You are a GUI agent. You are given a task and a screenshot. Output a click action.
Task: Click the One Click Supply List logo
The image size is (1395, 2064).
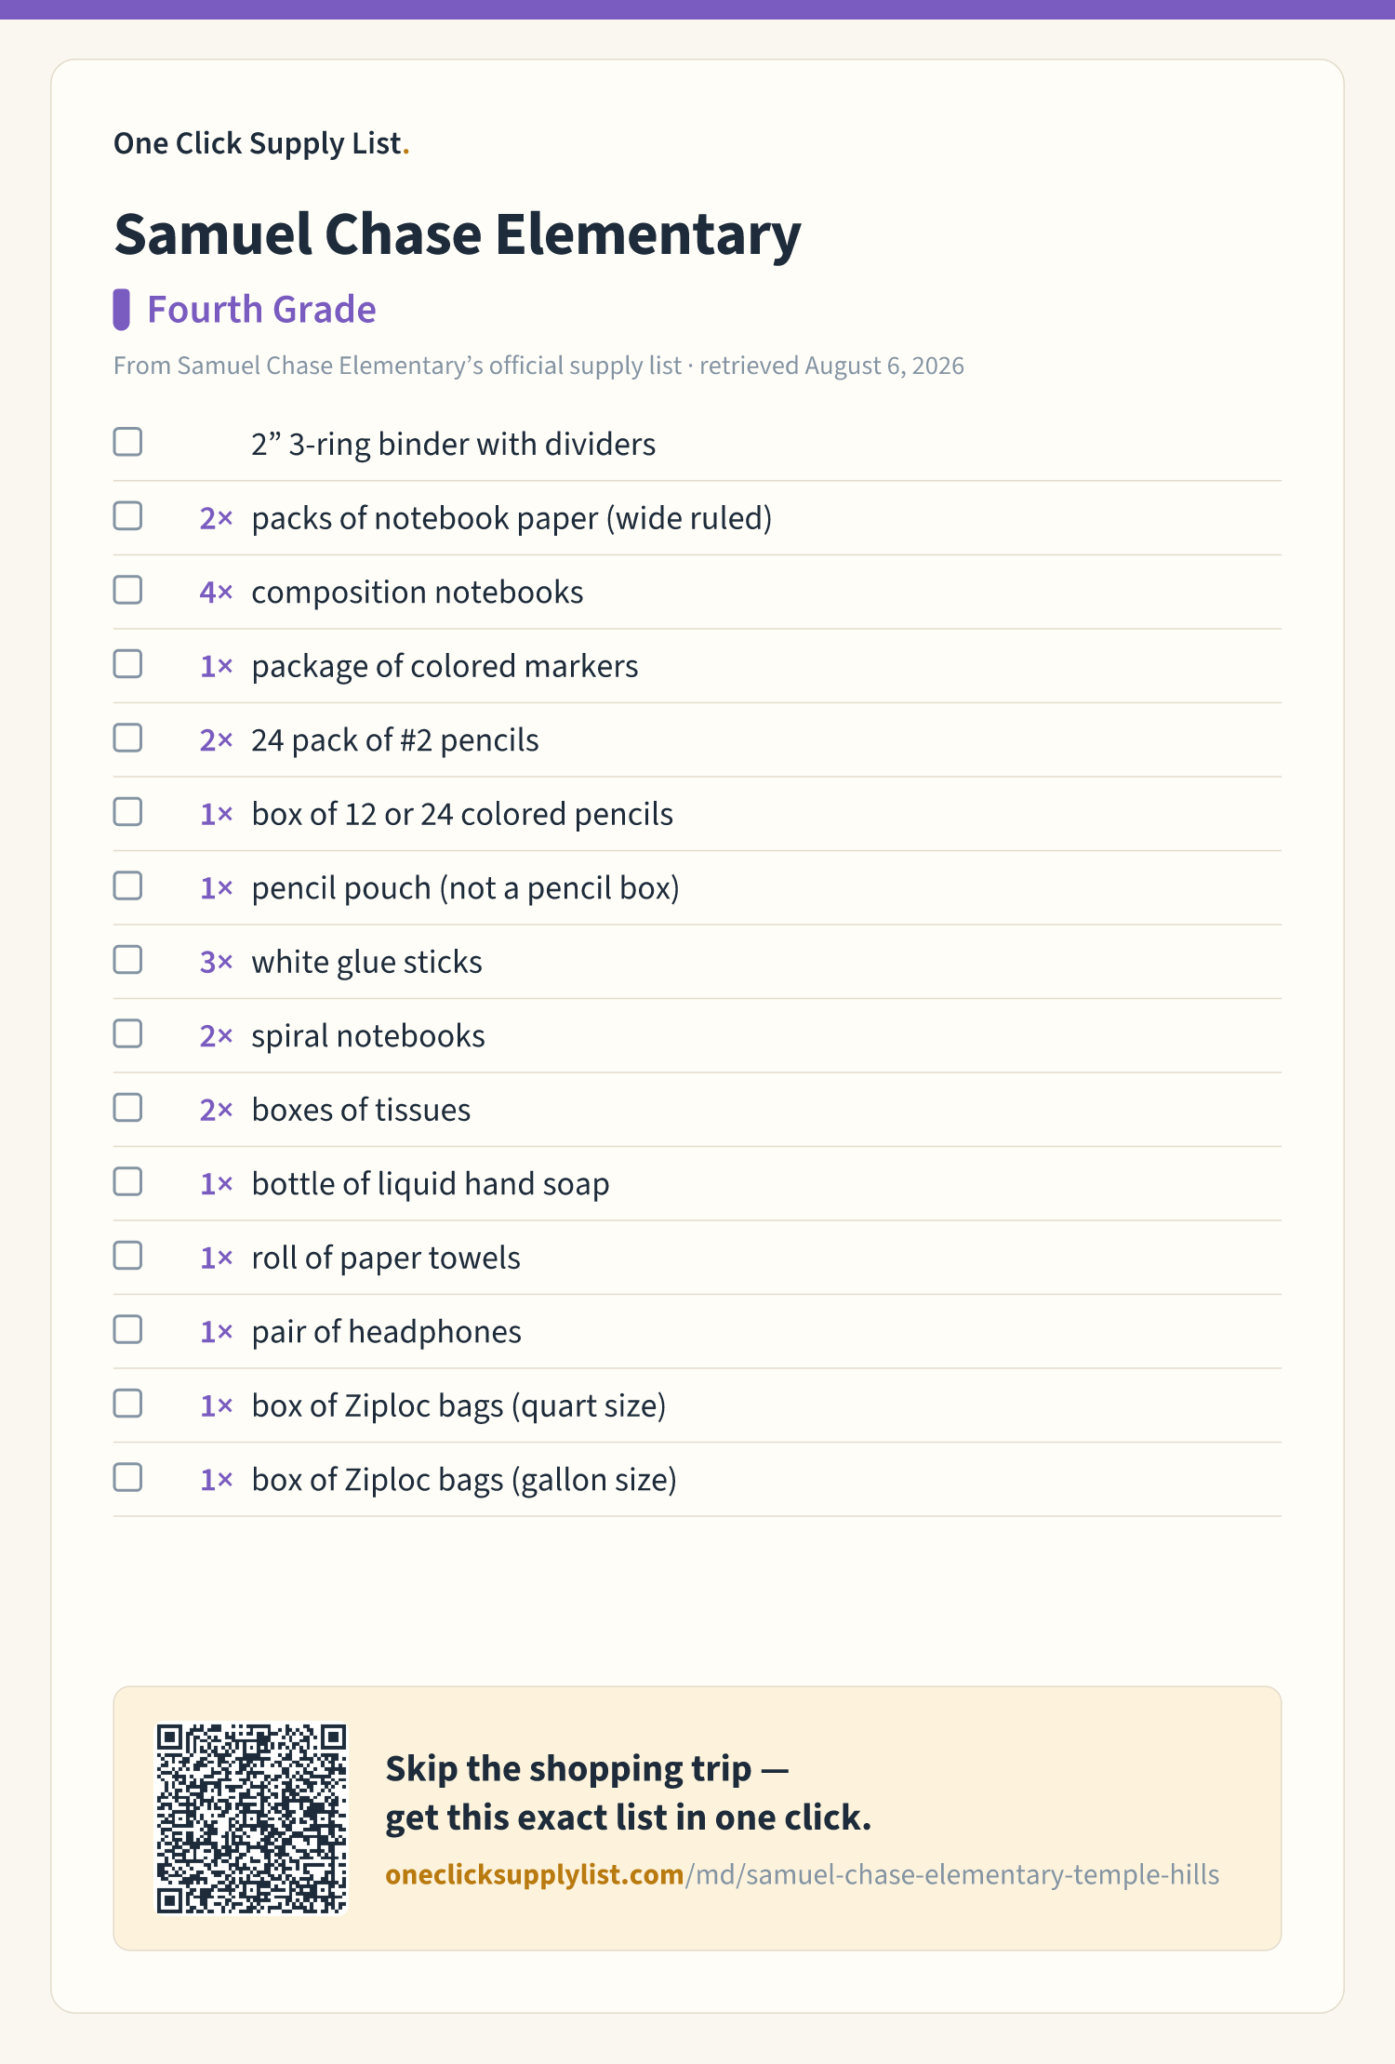[261, 143]
